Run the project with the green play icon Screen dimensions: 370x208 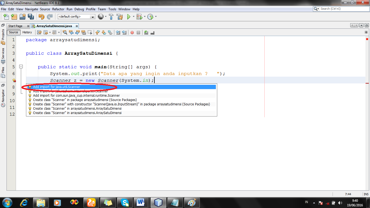pyautogui.click(x=129, y=17)
